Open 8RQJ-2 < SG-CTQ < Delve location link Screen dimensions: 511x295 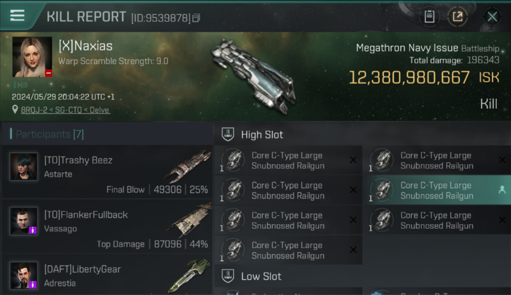65,110
